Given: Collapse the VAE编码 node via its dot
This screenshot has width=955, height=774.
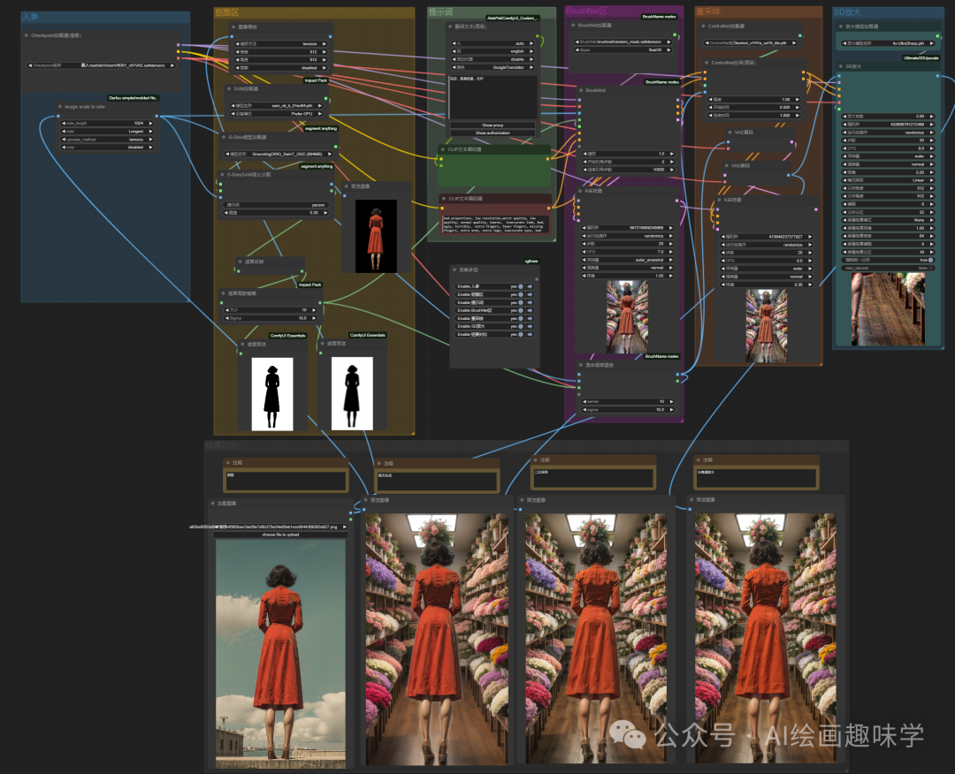Looking at the screenshot, I should [729, 132].
